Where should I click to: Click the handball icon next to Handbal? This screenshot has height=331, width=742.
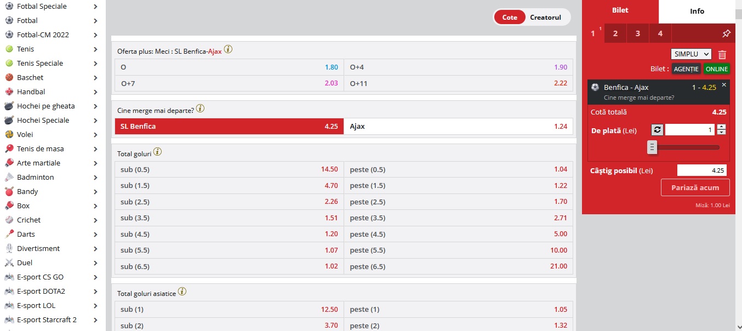coord(9,92)
